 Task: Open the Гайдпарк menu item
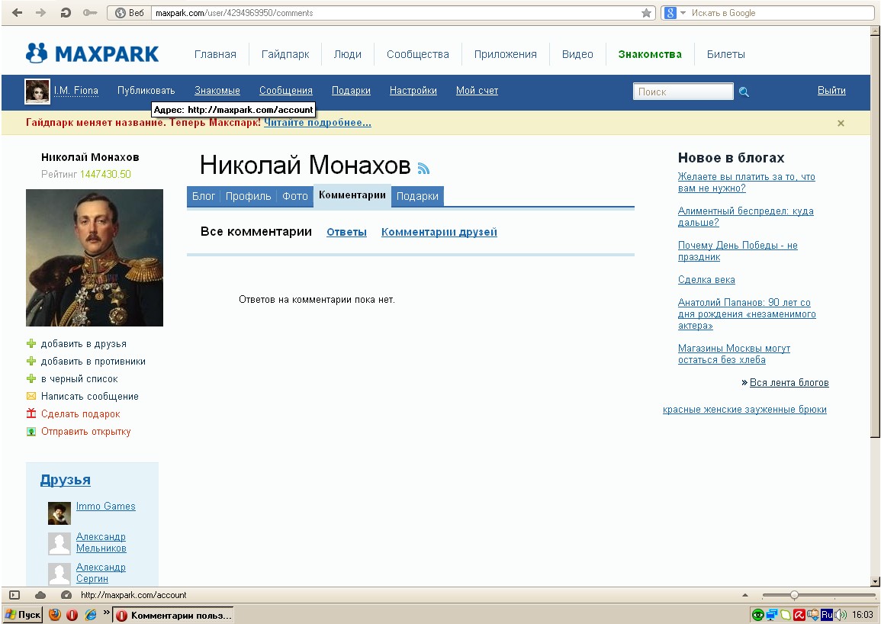[x=285, y=54]
